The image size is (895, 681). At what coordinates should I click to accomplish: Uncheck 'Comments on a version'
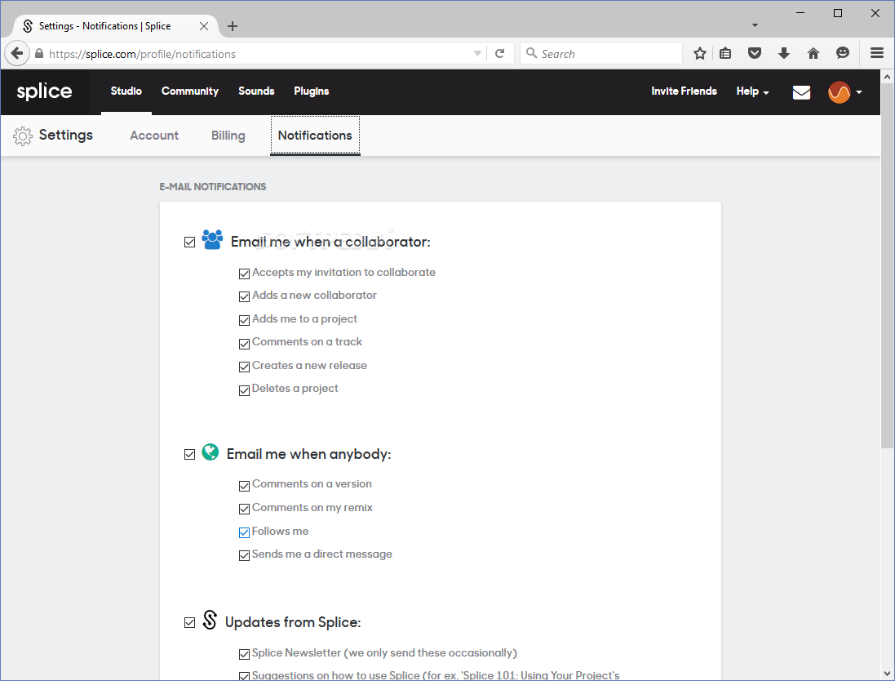tap(244, 486)
